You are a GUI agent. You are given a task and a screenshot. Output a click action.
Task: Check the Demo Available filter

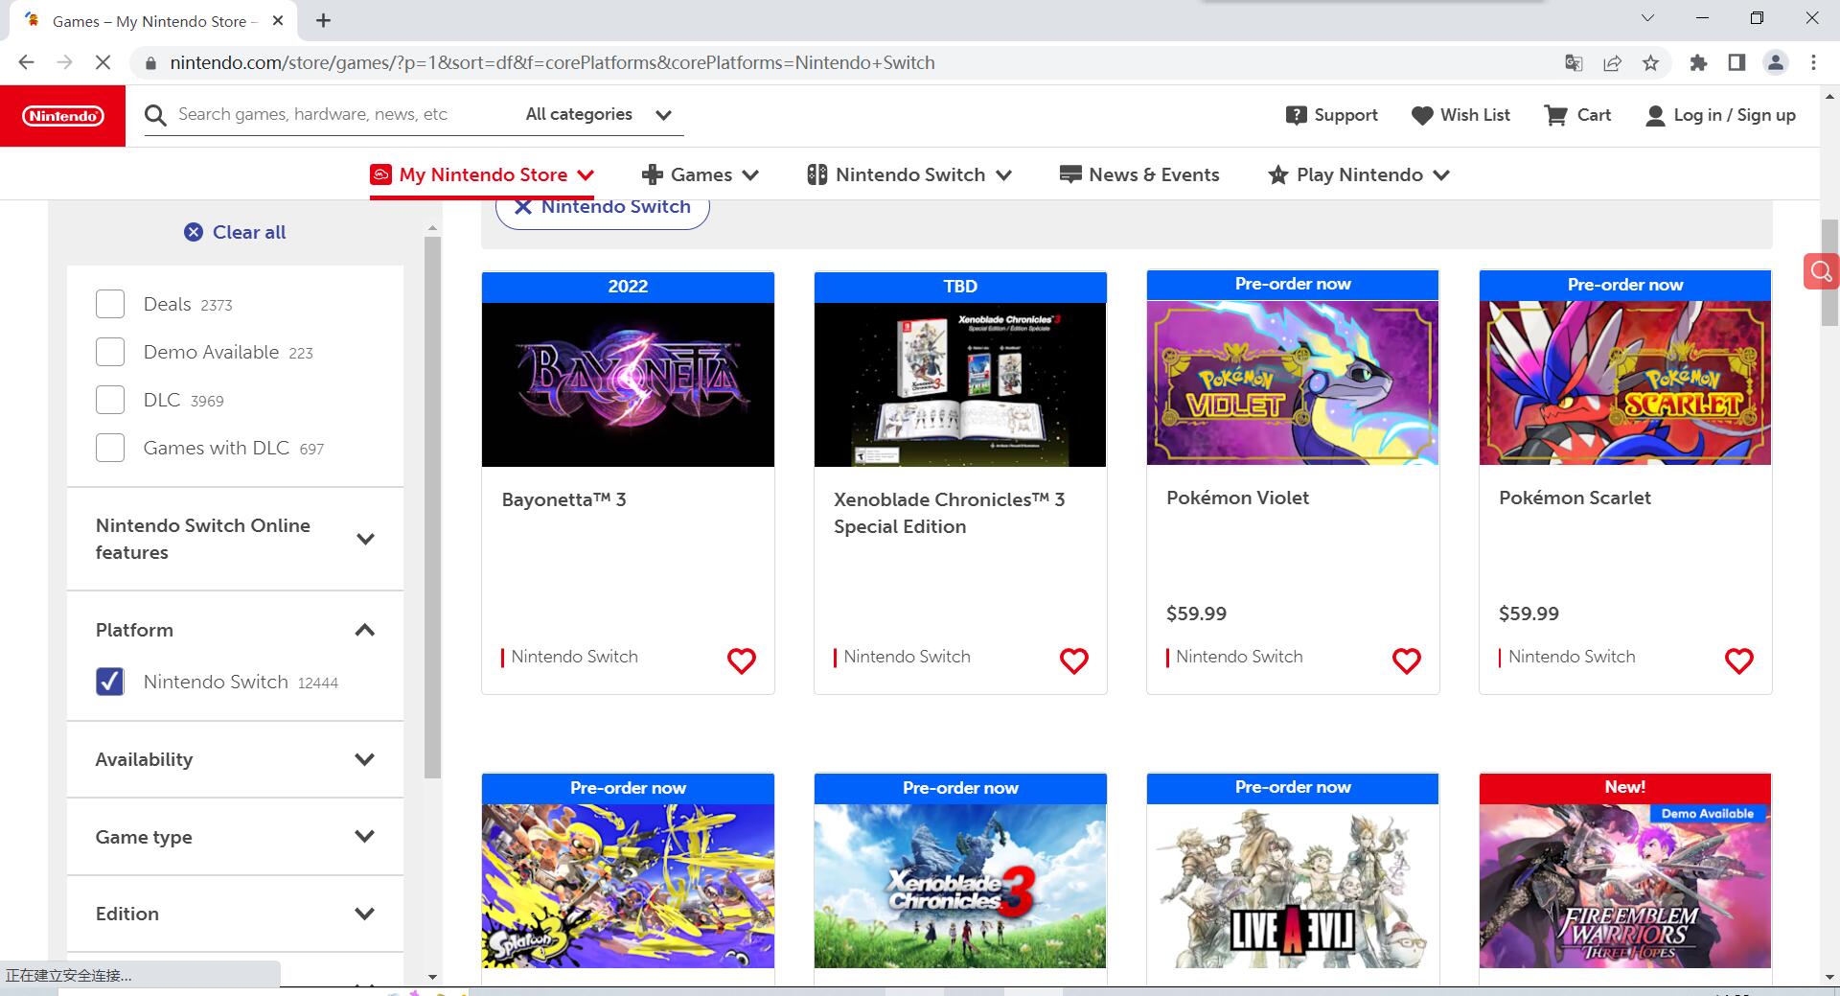(x=110, y=352)
